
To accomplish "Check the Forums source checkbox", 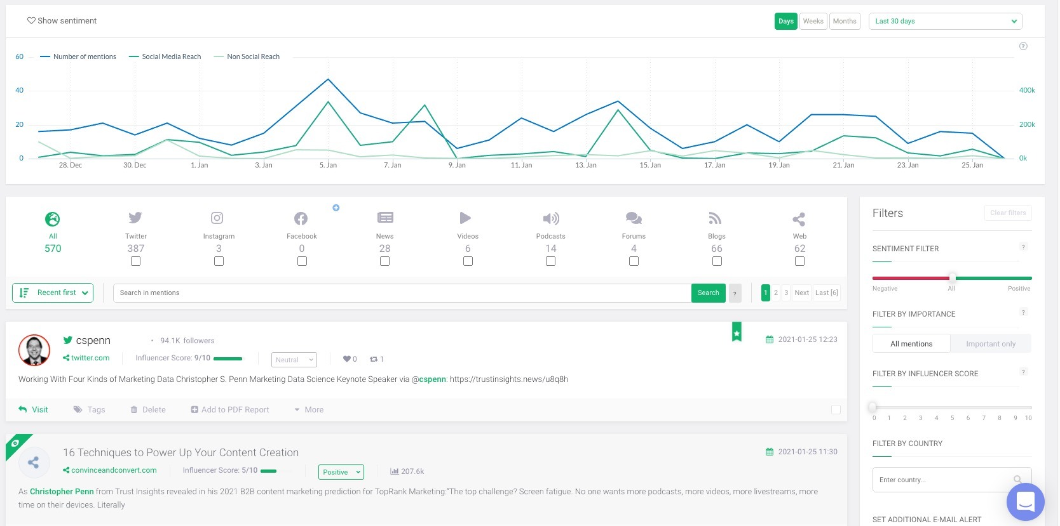I will coord(634,261).
